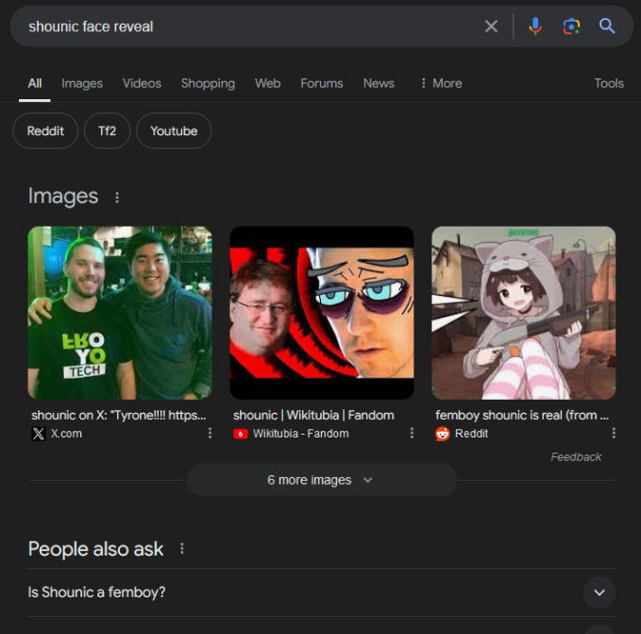Select the Tf2 filter chip
The image size is (641, 634).
point(107,131)
